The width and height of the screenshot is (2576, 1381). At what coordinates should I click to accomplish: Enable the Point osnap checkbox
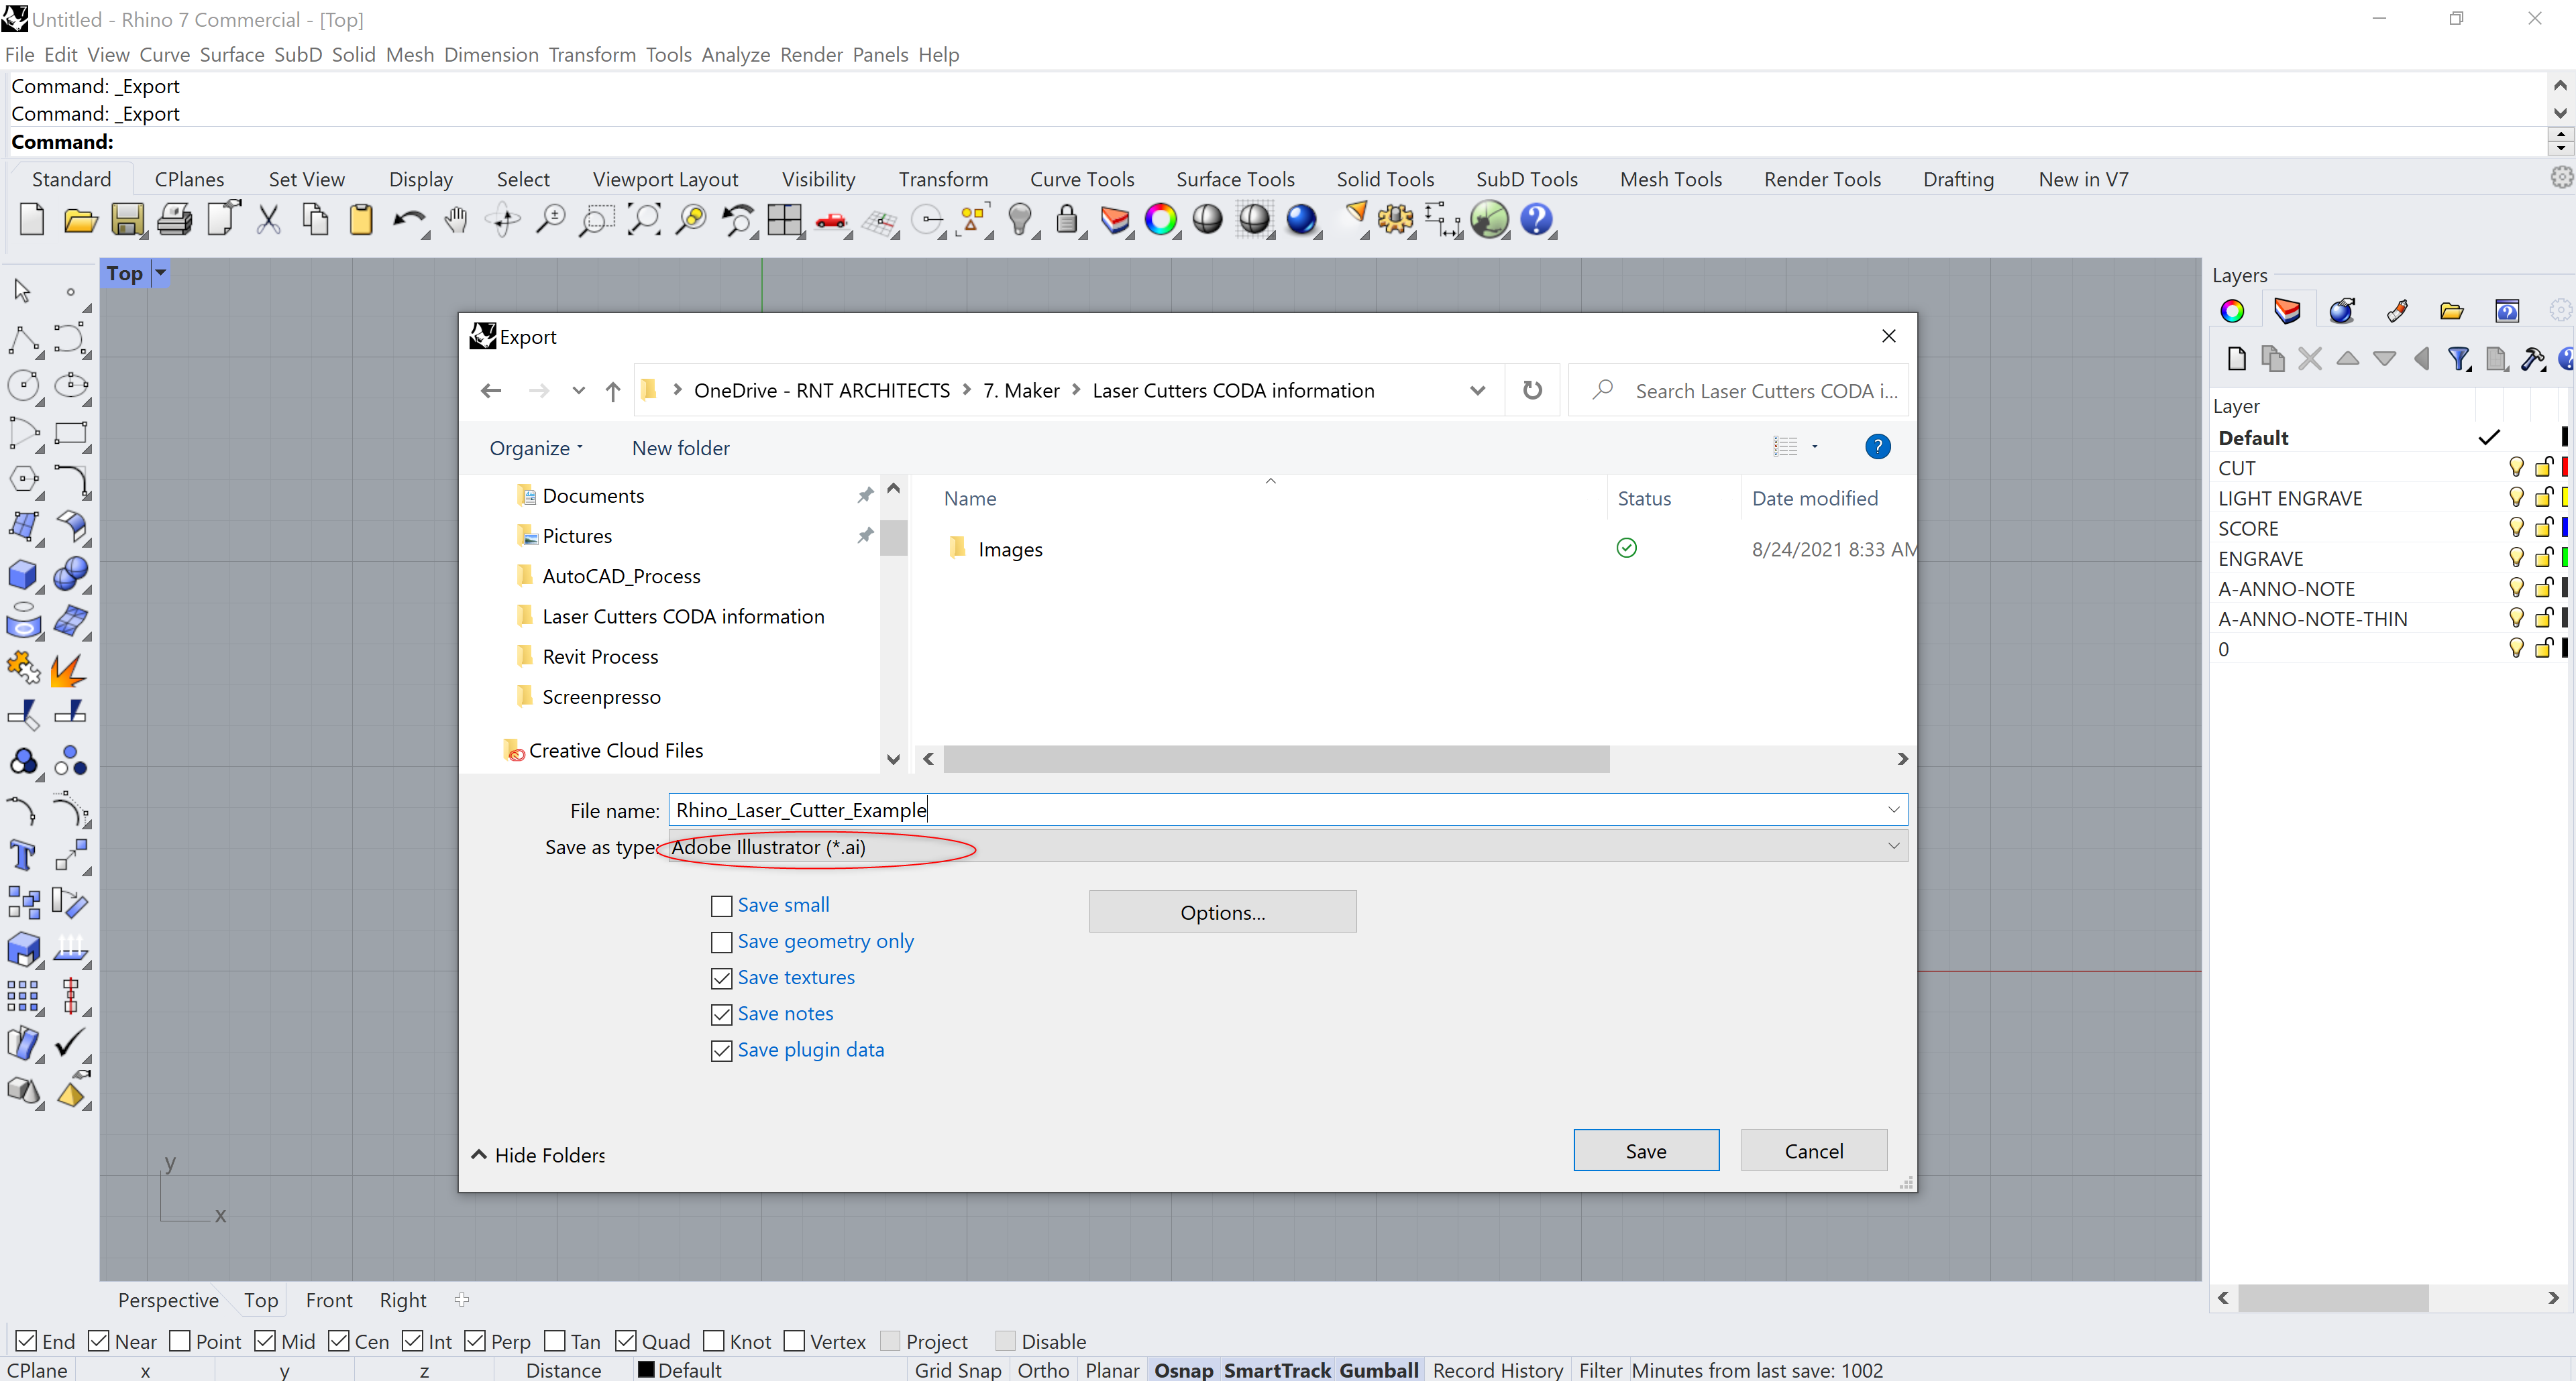pos(180,1341)
